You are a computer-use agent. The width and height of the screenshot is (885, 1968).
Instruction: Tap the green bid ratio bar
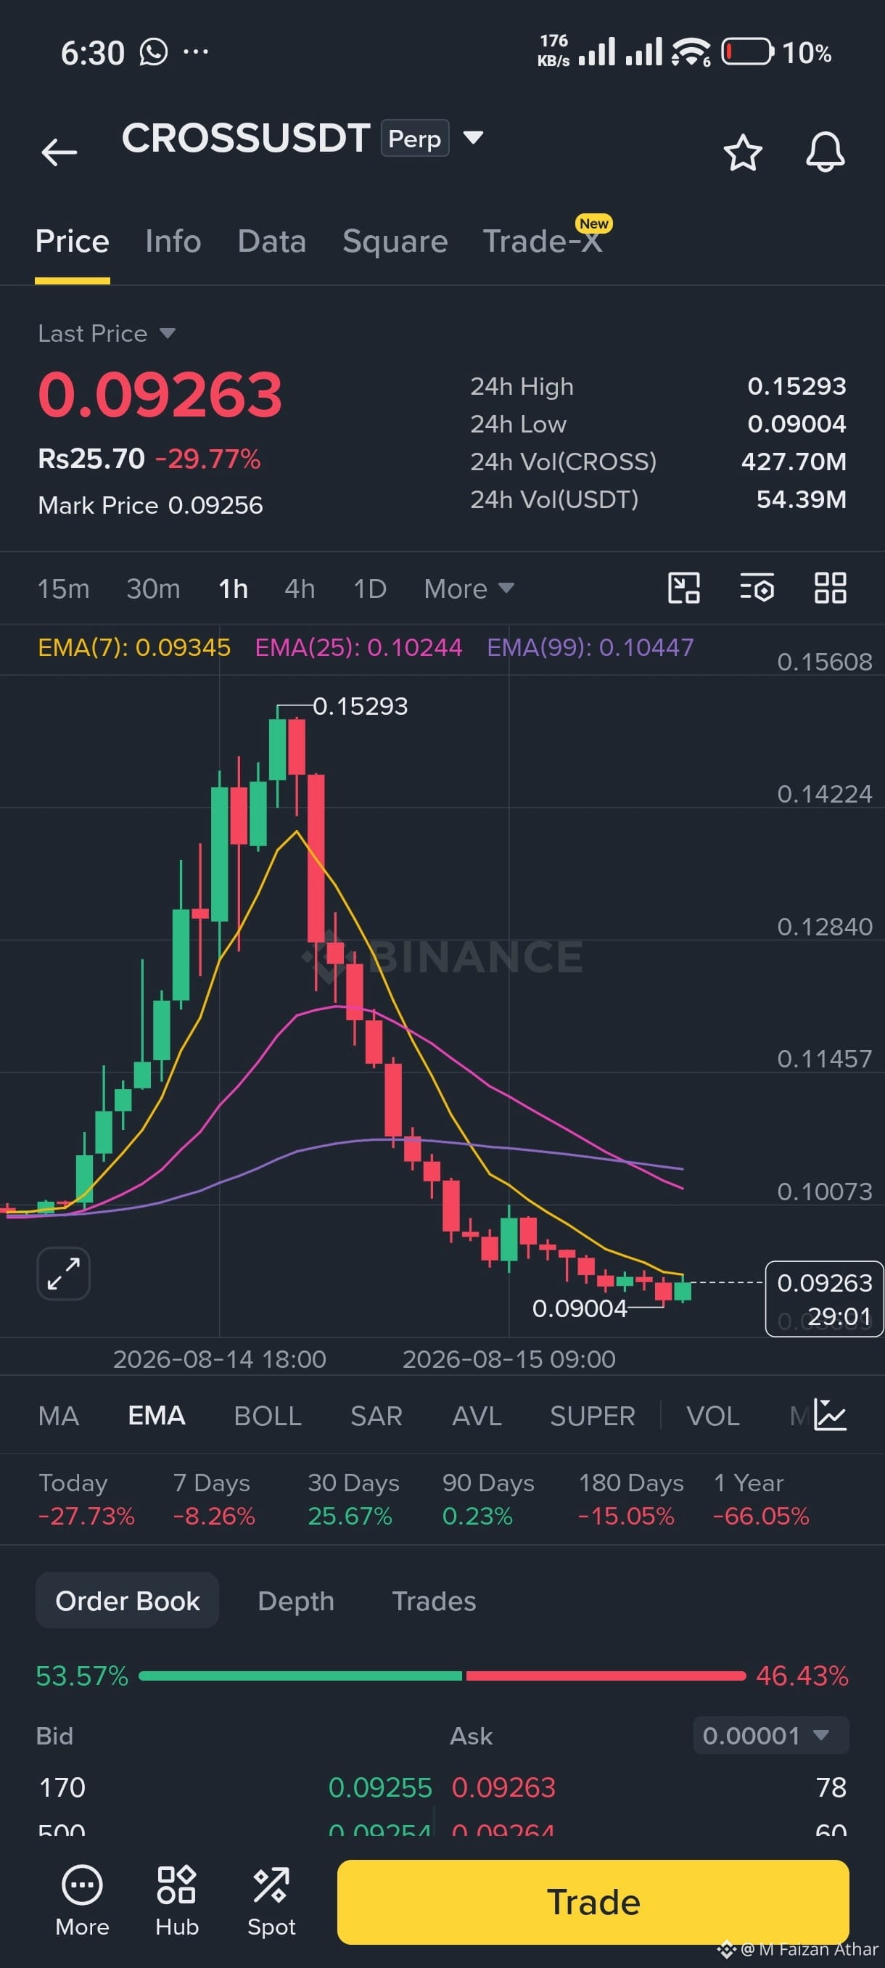(300, 1676)
